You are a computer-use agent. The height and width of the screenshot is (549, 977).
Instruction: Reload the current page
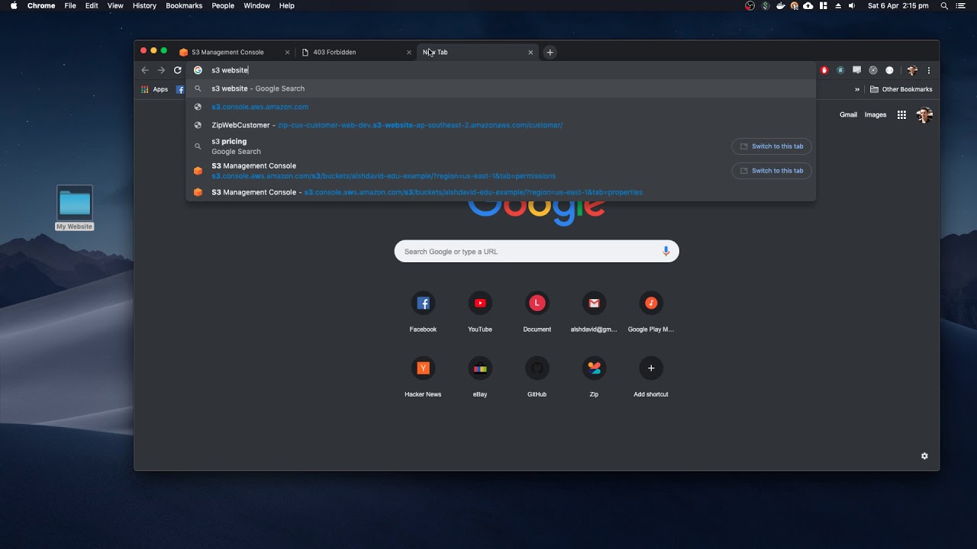[x=178, y=70]
